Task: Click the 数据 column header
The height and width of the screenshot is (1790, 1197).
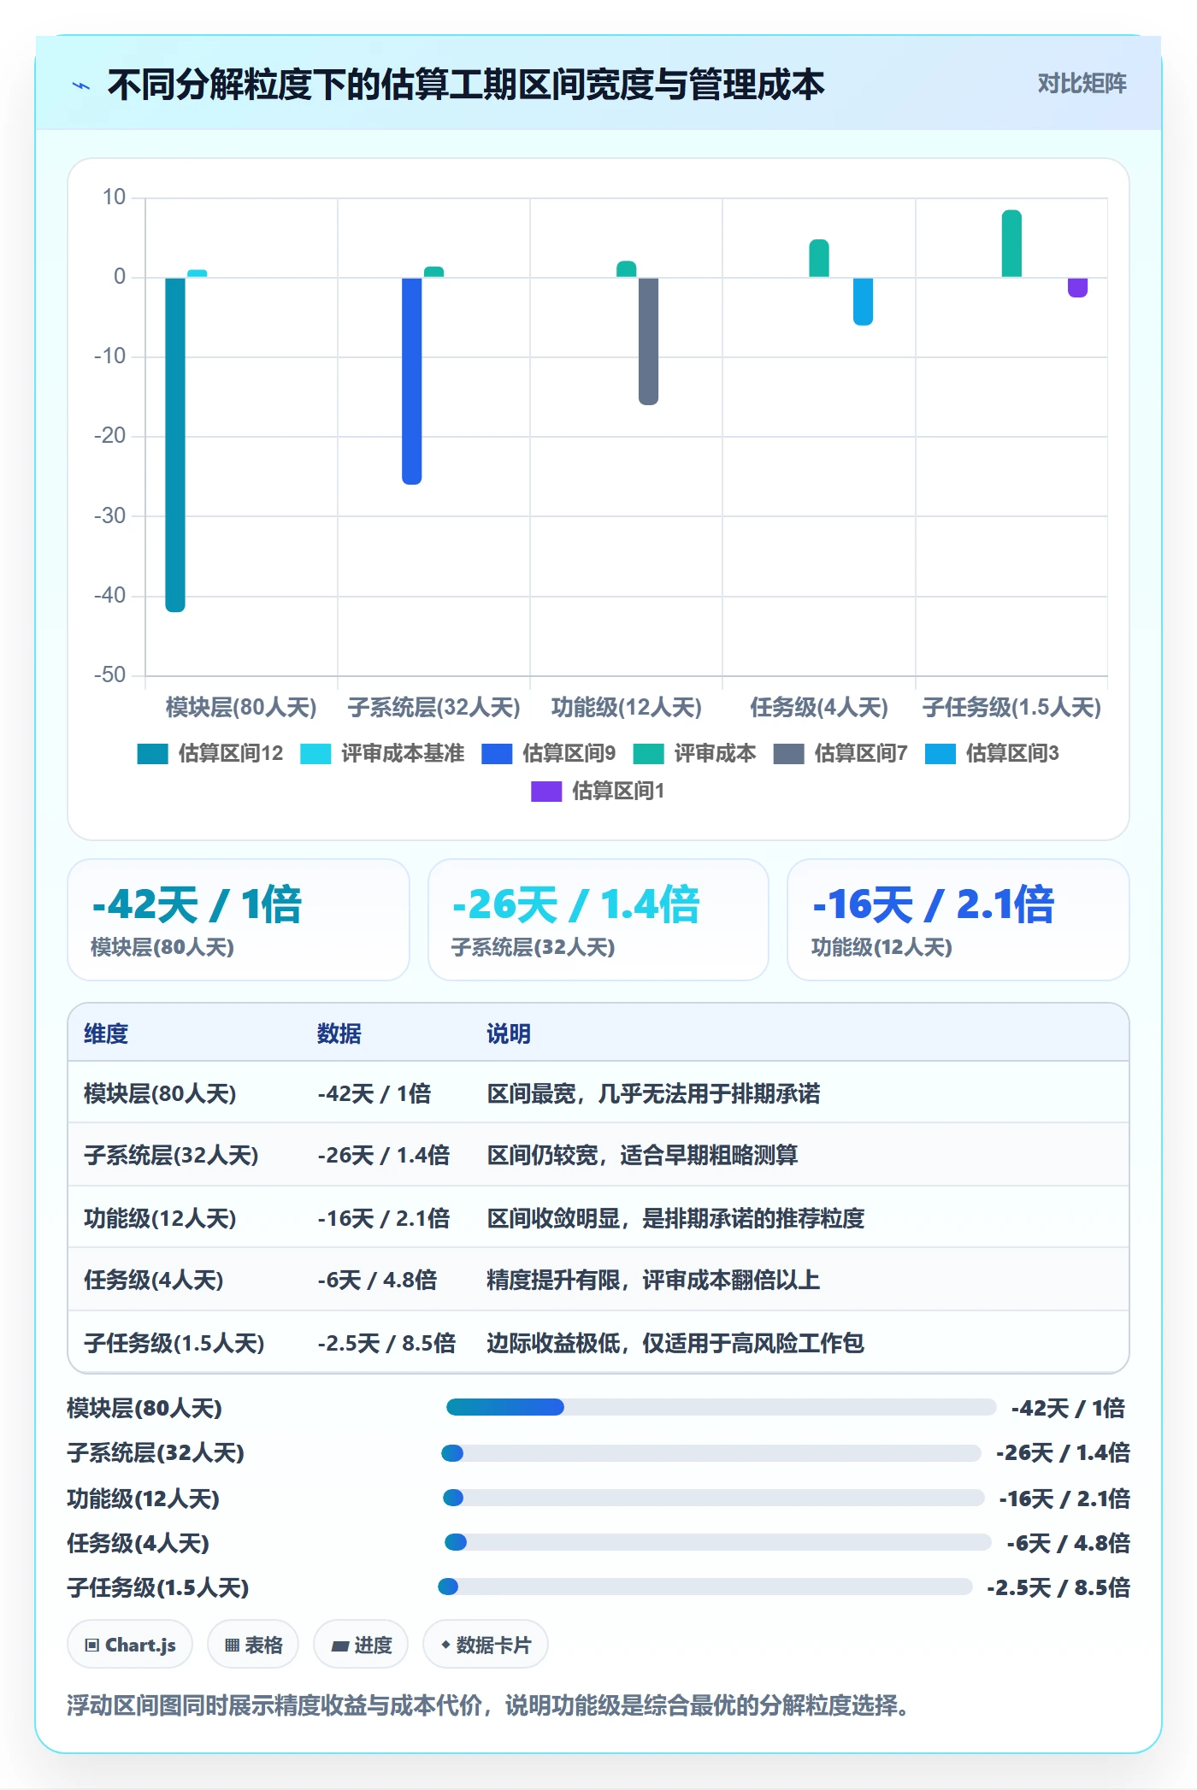Action: click(339, 1033)
